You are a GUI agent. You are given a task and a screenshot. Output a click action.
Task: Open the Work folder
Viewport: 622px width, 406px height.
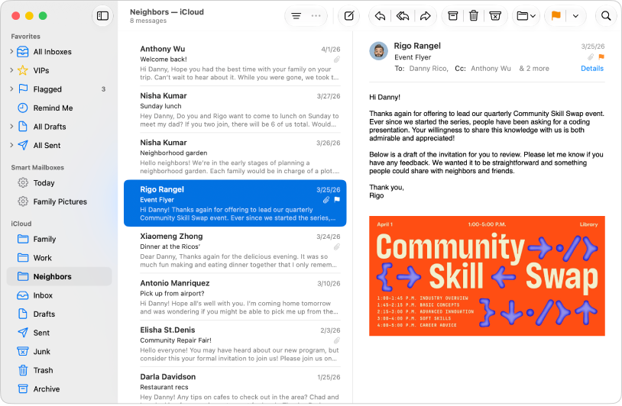pyautogui.click(x=60, y=258)
